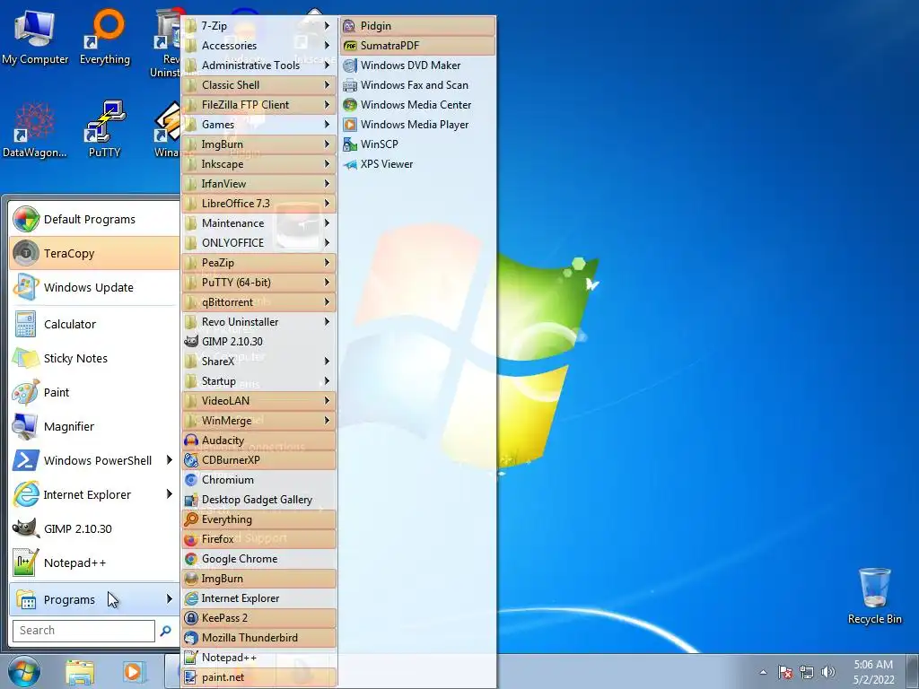Open GIMP 2.10.30 in the Programs list
919x689 pixels.
259,342
